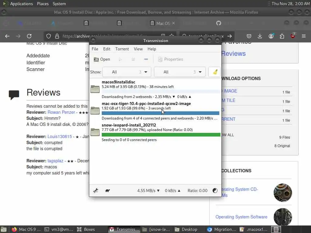Image resolution: width=311 pixels, height=233 pixels.
Task: Switch to the GitHub tab in Firefox
Action: point(219,23)
